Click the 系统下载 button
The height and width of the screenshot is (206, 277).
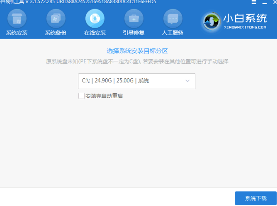click(256, 198)
